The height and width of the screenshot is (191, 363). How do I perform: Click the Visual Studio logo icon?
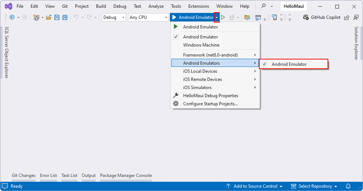[x=8, y=6]
